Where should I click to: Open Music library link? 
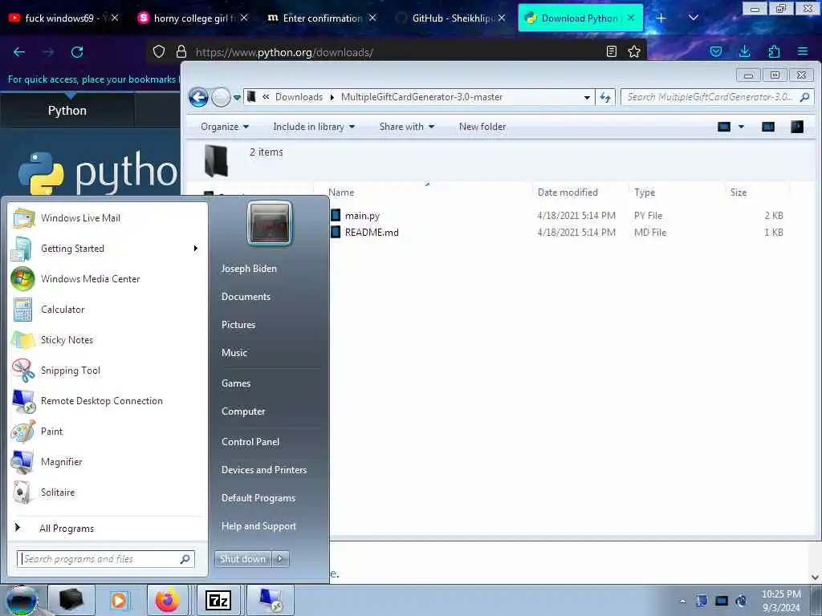click(234, 353)
